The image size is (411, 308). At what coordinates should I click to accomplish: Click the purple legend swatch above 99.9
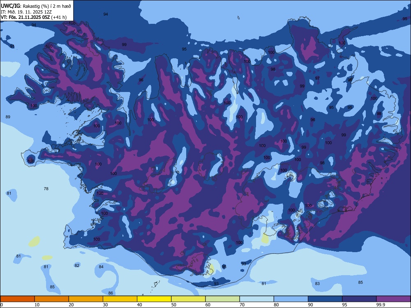pyautogui.click(x=393, y=299)
